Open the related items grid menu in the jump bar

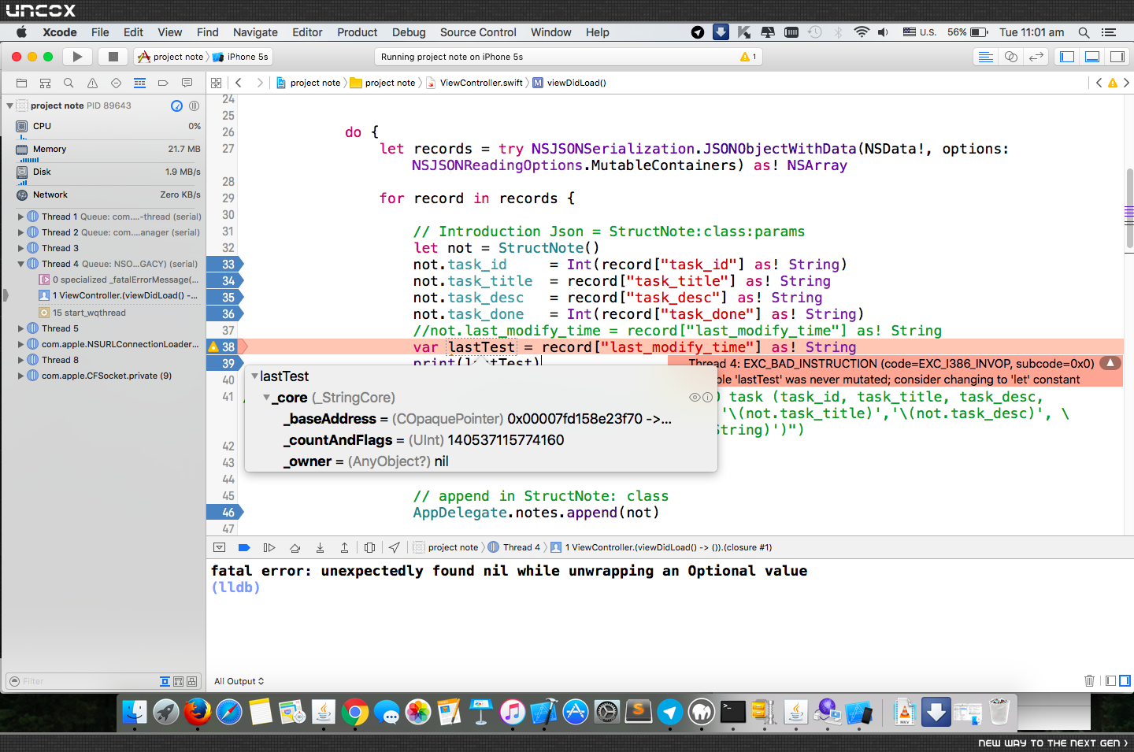[x=217, y=83]
